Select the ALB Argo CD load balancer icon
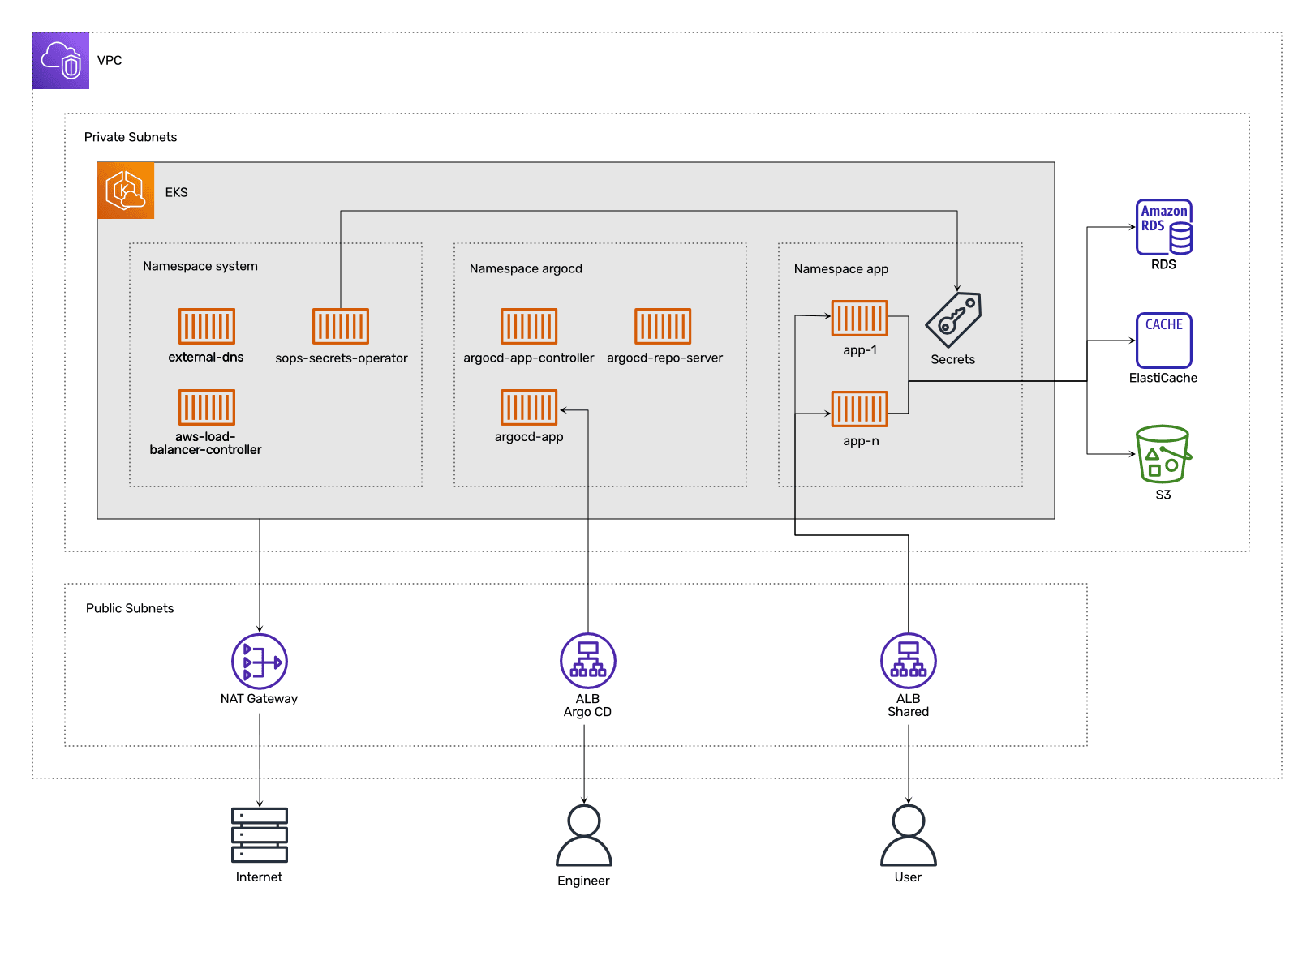This screenshot has width=1298, height=973. [x=588, y=661]
